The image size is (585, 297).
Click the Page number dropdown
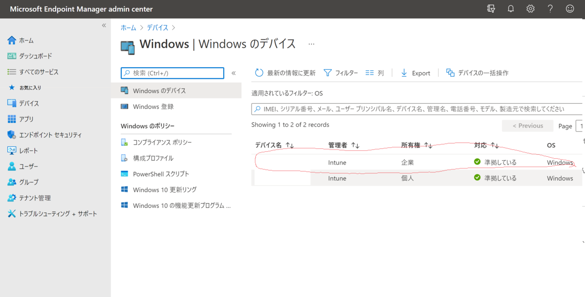[x=580, y=126]
